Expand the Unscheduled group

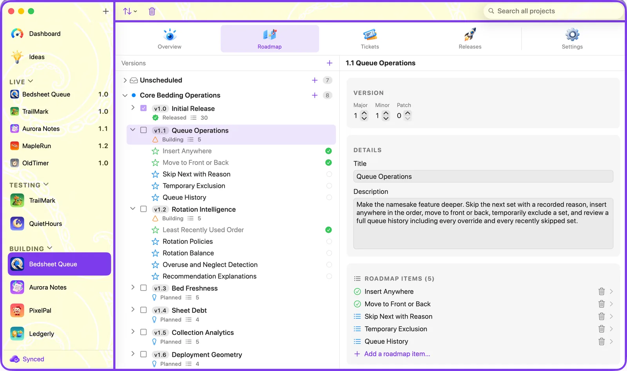pyautogui.click(x=125, y=80)
